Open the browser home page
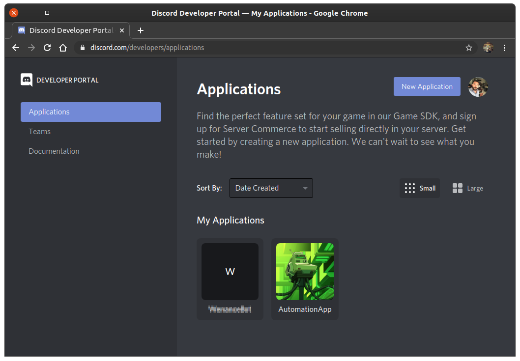This screenshot has width=520, height=361. [x=63, y=48]
